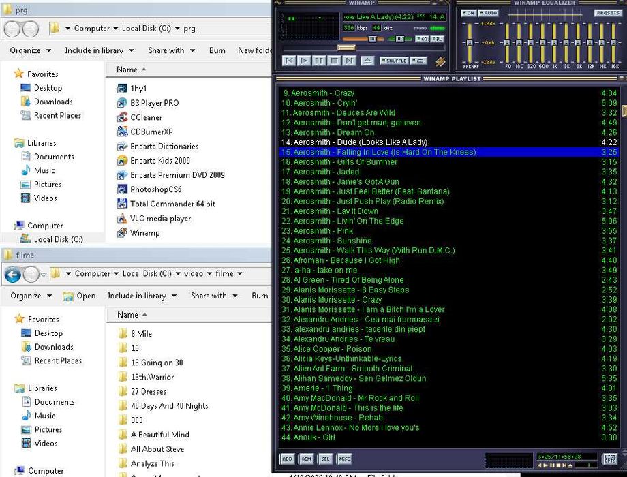Viewport: 627px width, 477px height.
Task: Click Winamp song seek bar handle
Action: (x=346, y=48)
